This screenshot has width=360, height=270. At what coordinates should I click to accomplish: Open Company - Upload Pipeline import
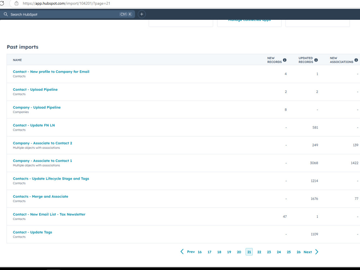pos(37,107)
